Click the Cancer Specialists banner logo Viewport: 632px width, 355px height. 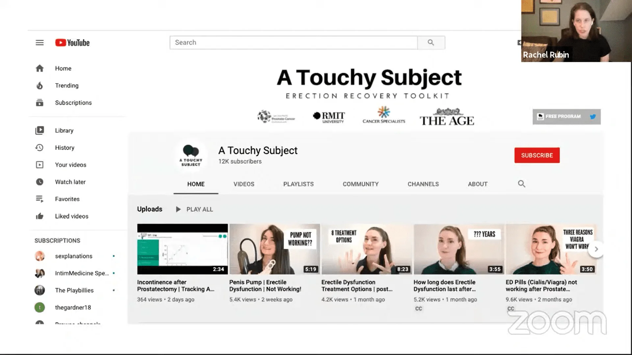point(384,115)
